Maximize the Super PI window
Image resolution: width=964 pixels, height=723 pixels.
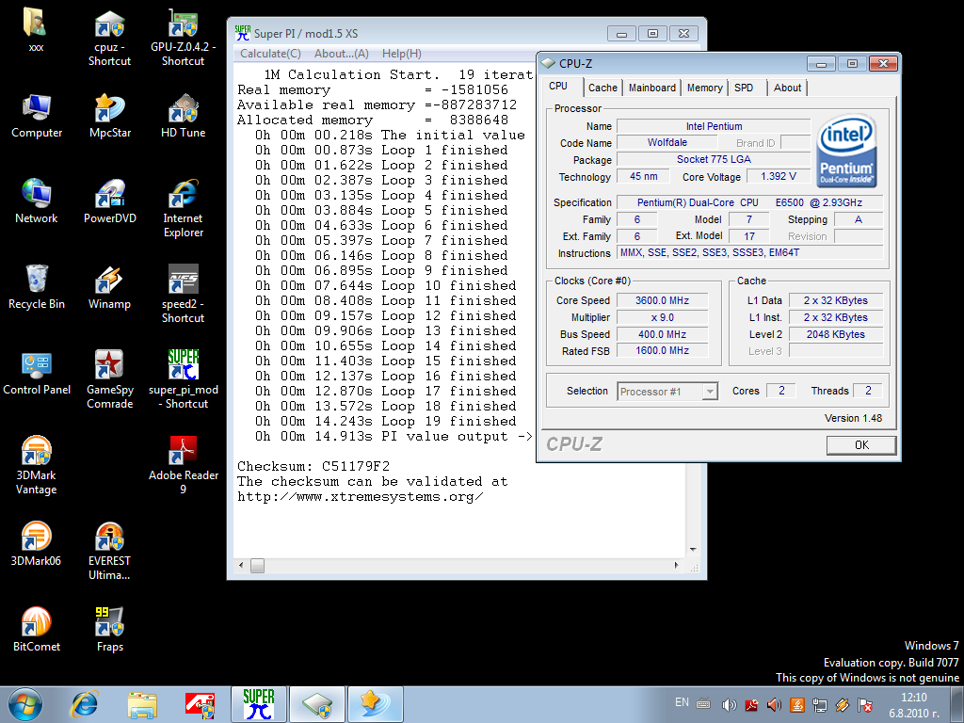[653, 33]
